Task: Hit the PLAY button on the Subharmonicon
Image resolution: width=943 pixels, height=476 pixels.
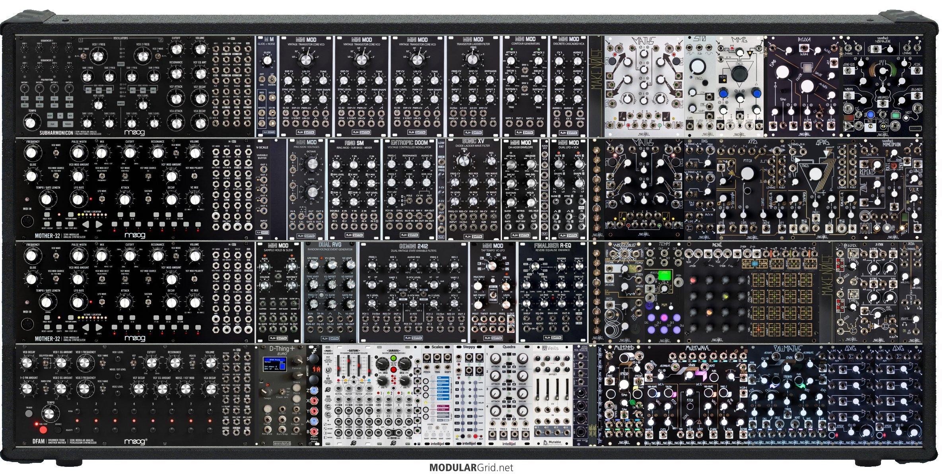Action: click(x=53, y=124)
